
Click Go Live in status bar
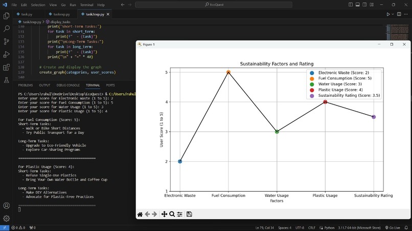pyautogui.click(x=393, y=228)
